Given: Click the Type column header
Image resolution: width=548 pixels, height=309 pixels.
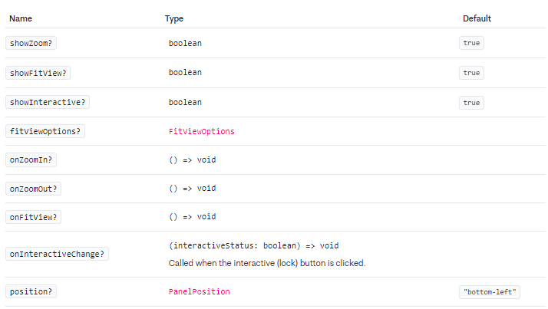Looking at the screenshot, I should 174,18.
